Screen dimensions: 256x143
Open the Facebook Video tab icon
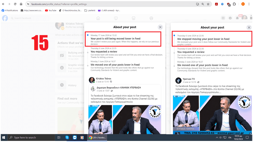point(116,18)
